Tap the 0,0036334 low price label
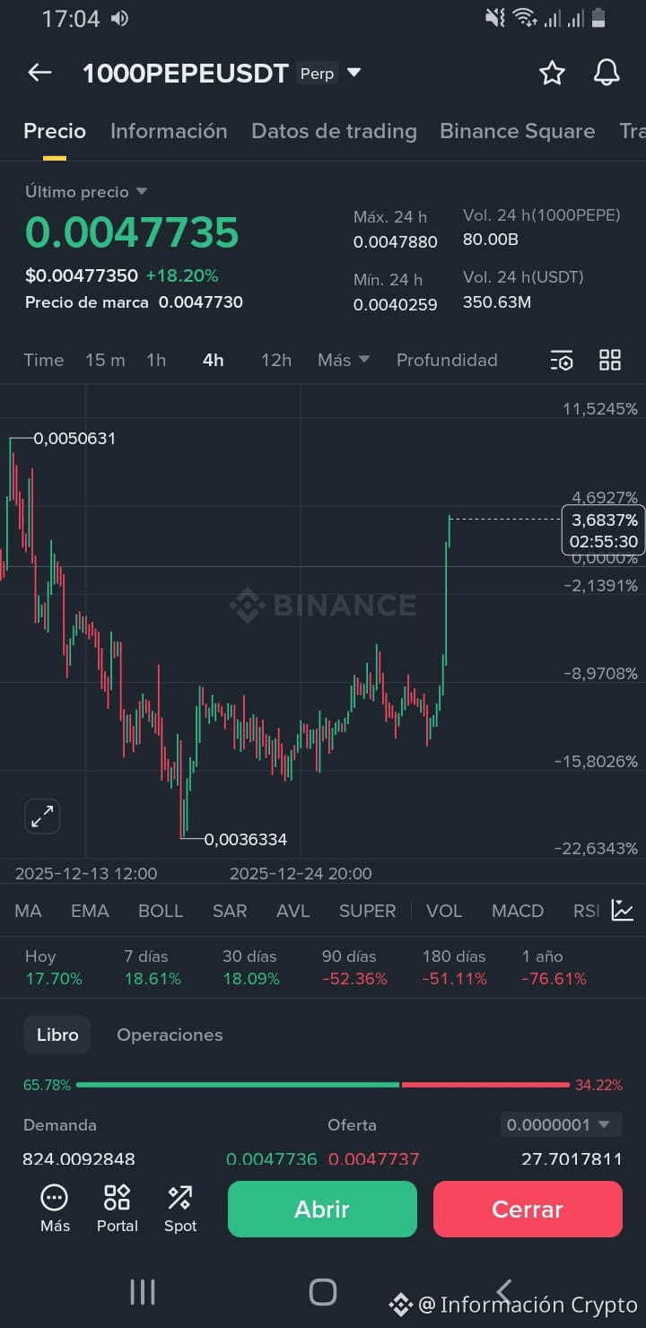 pos(246,839)
